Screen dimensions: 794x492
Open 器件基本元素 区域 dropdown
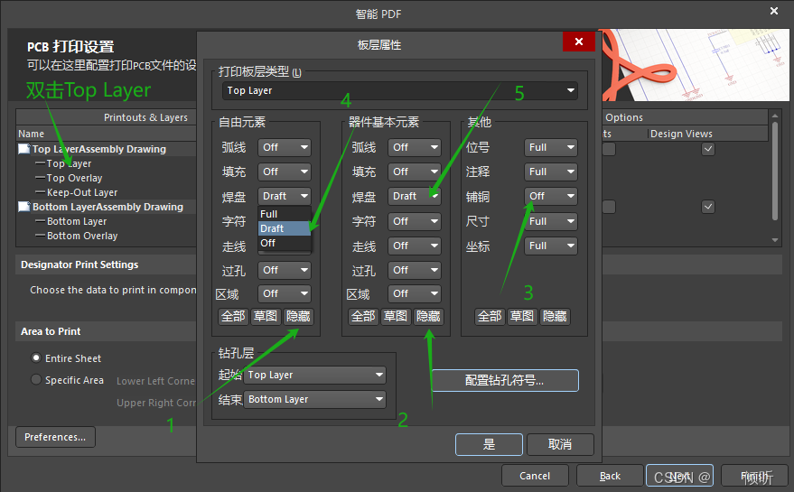tap(415, 293)
